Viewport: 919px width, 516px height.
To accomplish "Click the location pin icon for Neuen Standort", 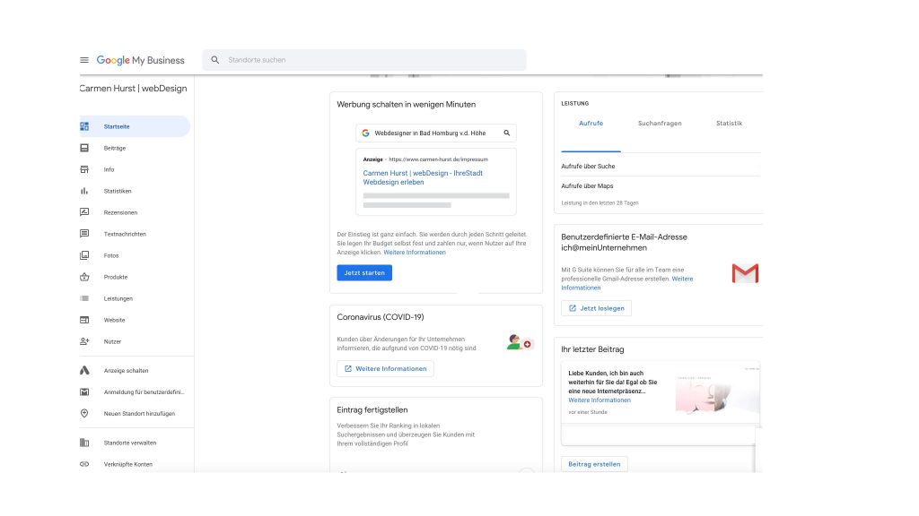I will click(84, 414).
